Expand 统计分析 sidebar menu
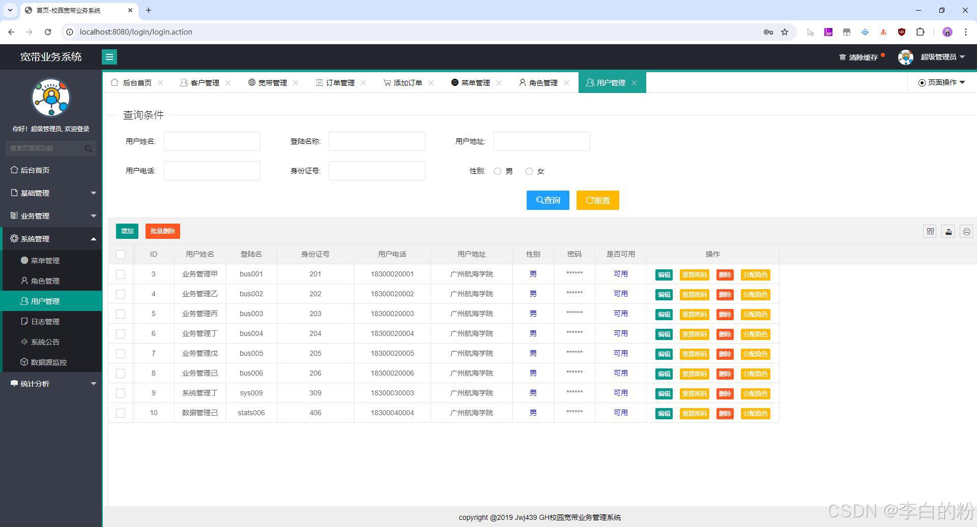The image size is (977, 527). click(x=51, y=384)
